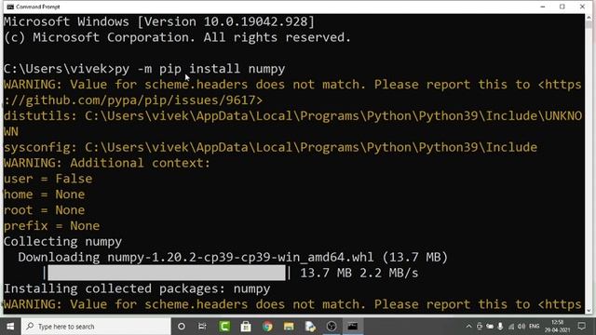Image resolution: width=596 pixels, height=335 pixels.
Task: Click the 'Collecting numpy' line
Action: (62, 242)
